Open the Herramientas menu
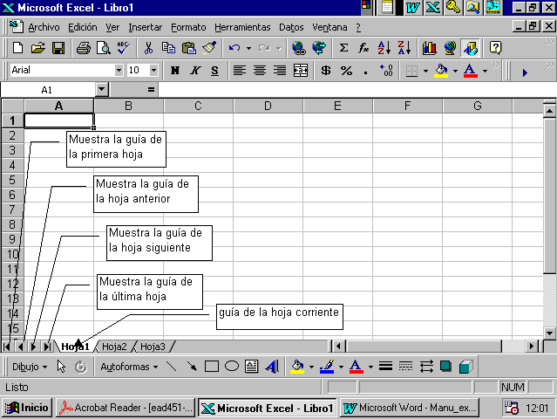Image resolution: width=557 pixels, height=419 pixels. point(242,27)
